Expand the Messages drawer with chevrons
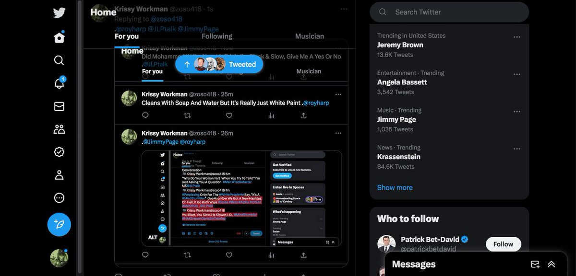 552,264
